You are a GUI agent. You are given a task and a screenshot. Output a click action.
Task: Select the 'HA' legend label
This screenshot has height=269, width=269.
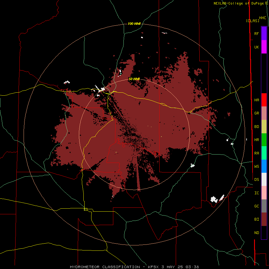click(256, 100)
